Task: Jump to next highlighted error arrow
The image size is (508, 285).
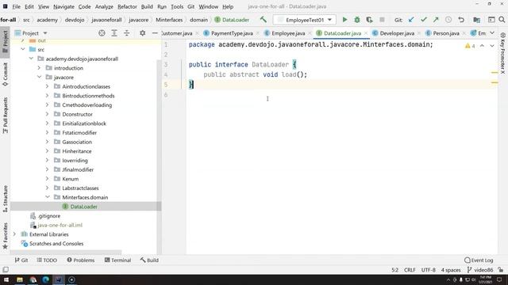Action: (492, 46)
